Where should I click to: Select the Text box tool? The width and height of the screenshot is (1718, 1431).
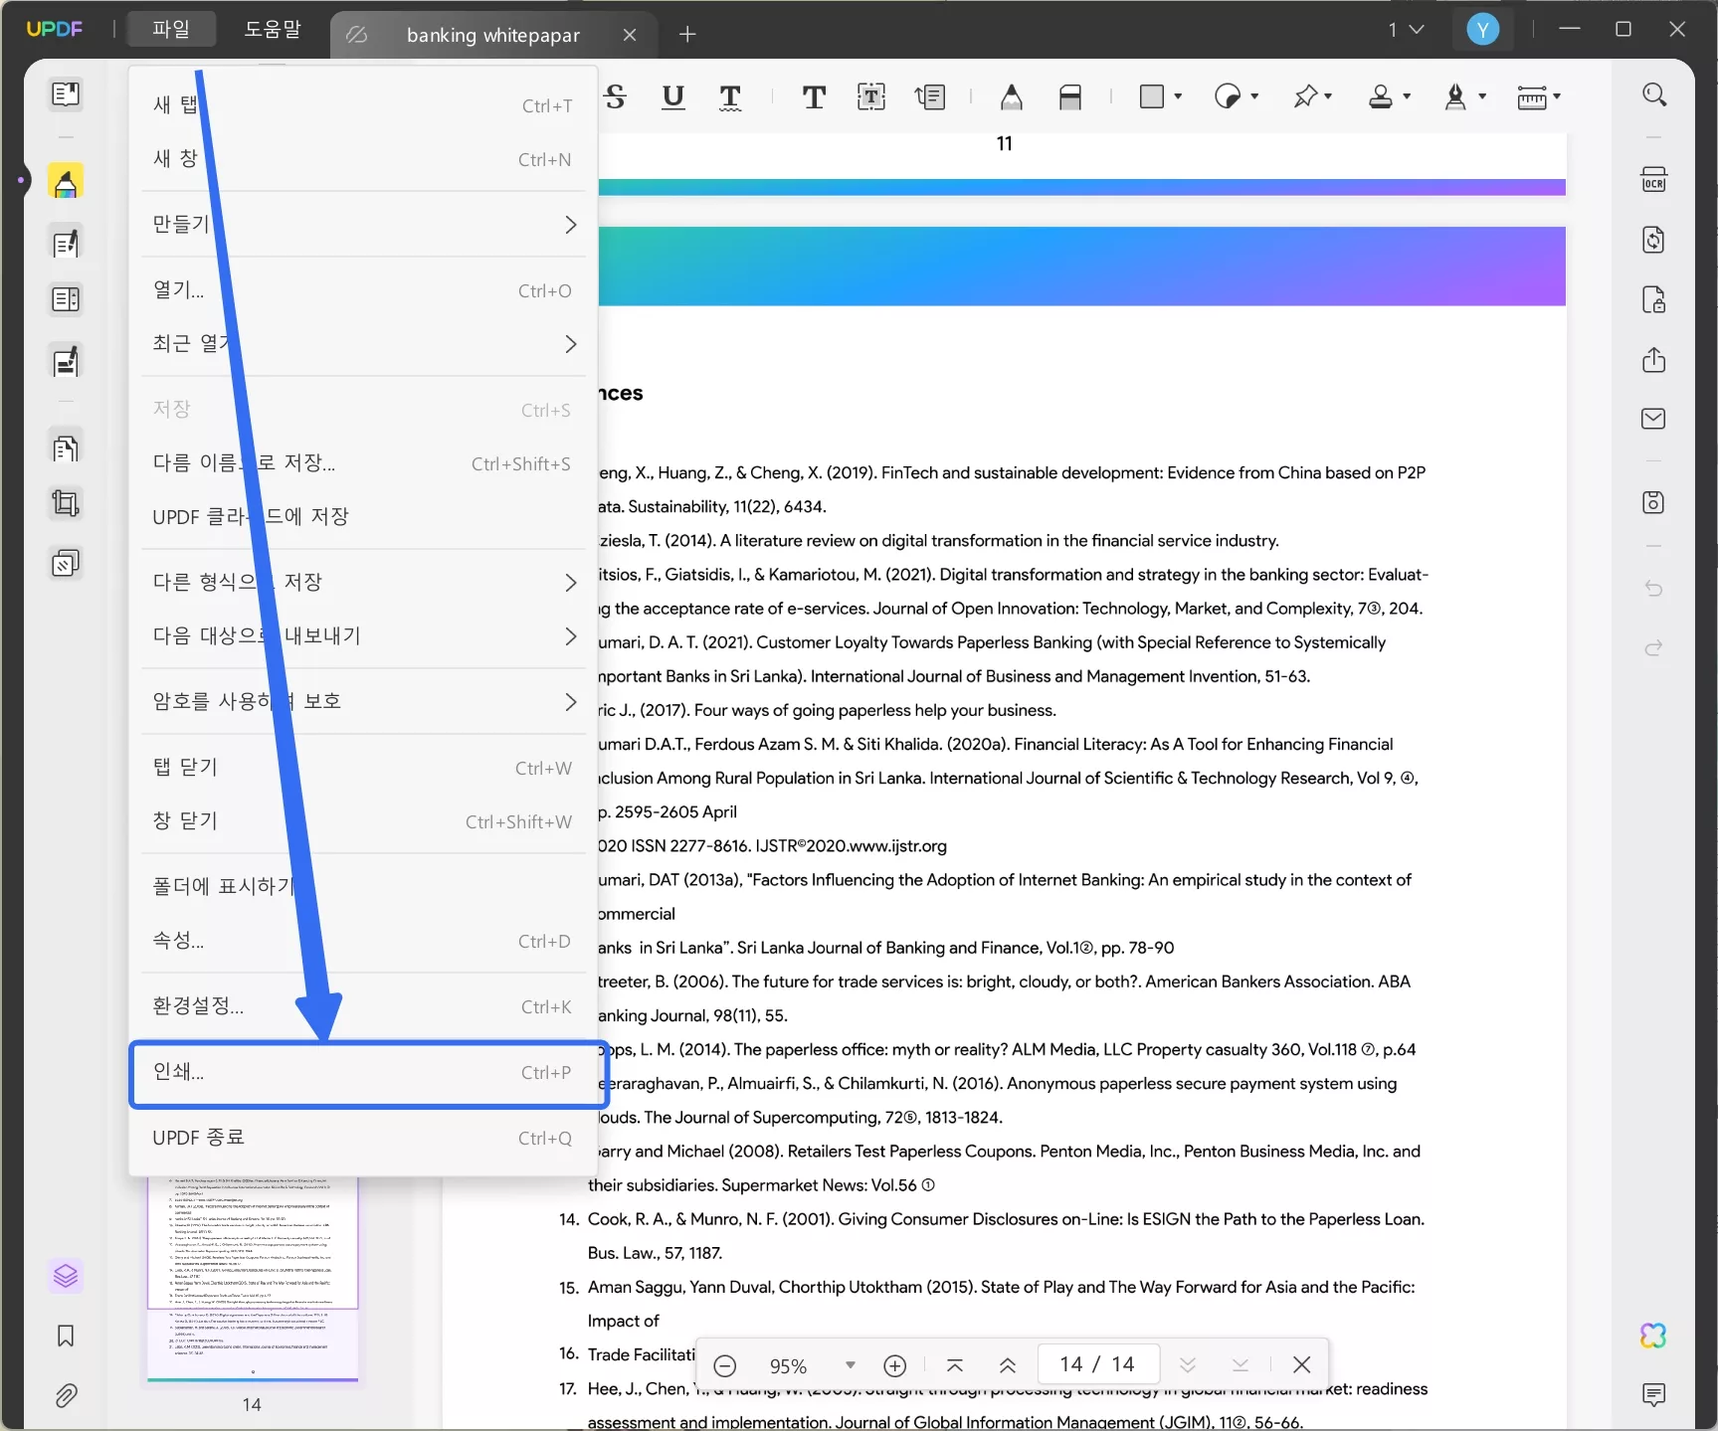tap(871, 96)
